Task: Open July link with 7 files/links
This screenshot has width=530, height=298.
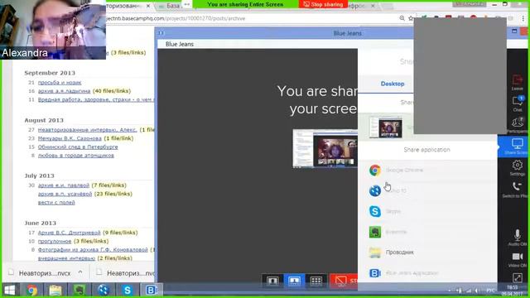Action: [x=64, y=185]
